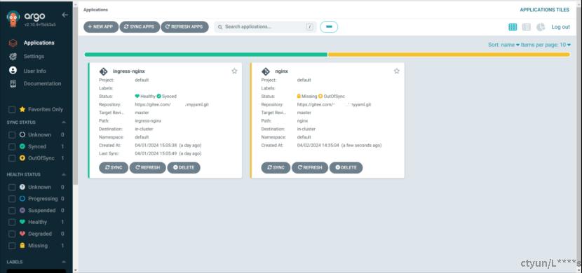Click the ingress-nginx git source icon
The image size is (582, 273).
click(103, 71)
